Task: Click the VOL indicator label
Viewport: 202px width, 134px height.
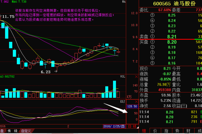Action: tap(123, 77)
